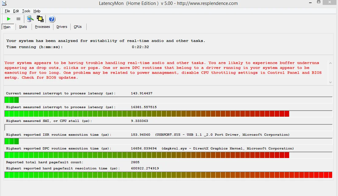The height and width of the screenshot is (196, 338).
Task: Click the current latency value 143.914437
Action: point(142,93)
